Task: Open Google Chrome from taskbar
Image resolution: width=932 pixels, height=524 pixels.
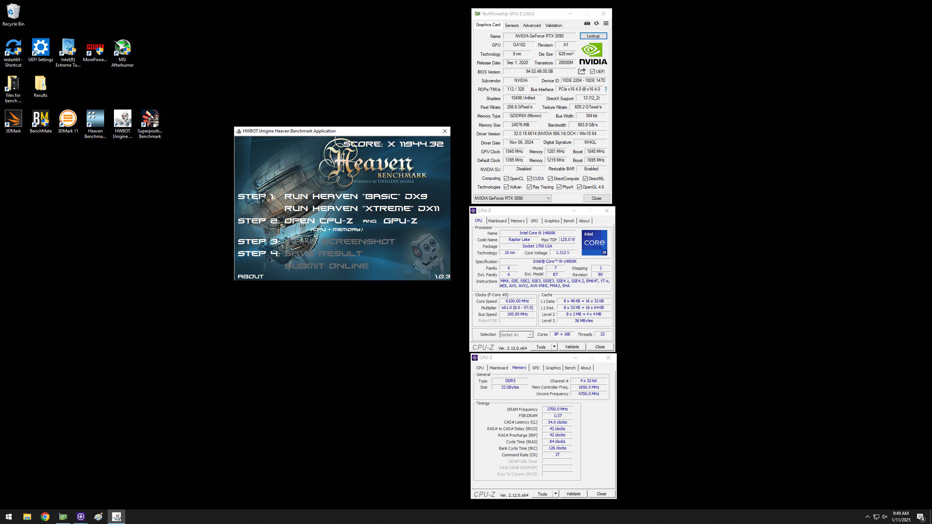Action: pos(45,517)
